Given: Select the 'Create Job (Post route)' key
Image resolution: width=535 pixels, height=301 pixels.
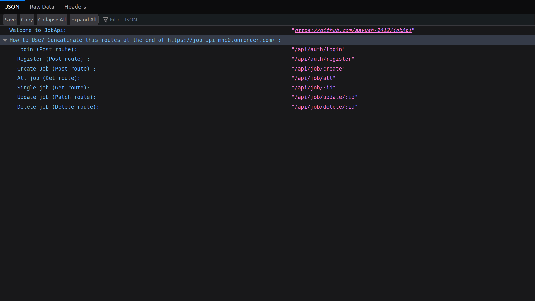Looking at the screenshot, I should click(x=56, y=69).
